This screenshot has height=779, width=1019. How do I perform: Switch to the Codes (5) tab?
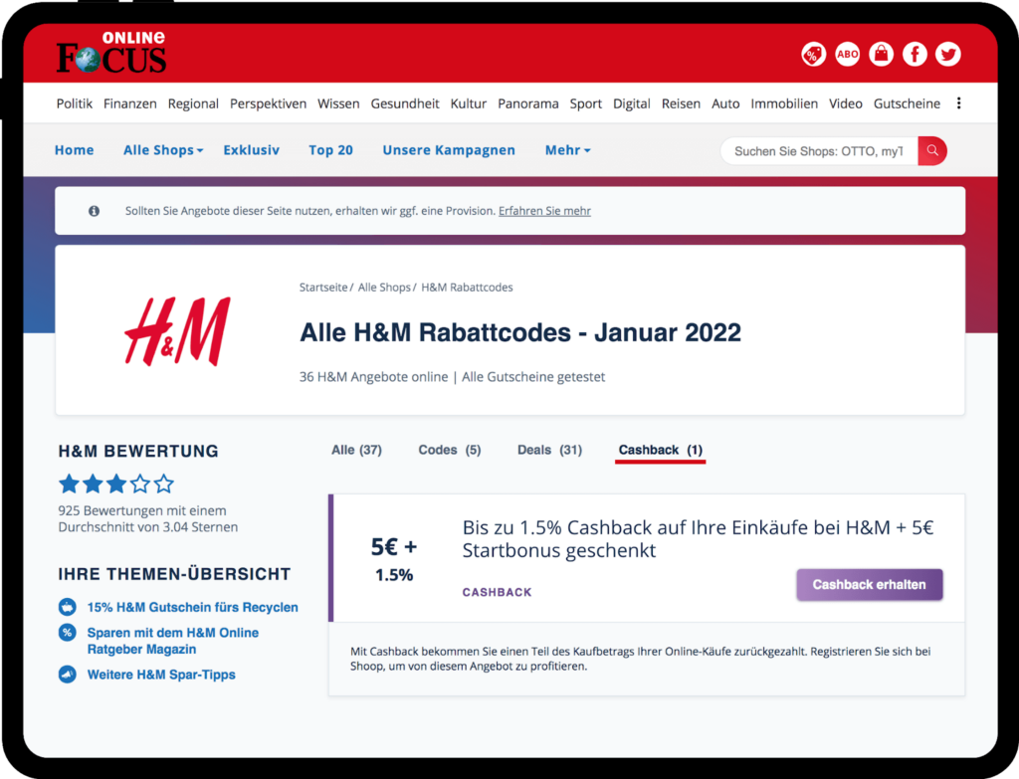point(450,450)
